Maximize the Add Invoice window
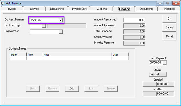This screenshot has width=181, height=106. (x=168, y=3)
